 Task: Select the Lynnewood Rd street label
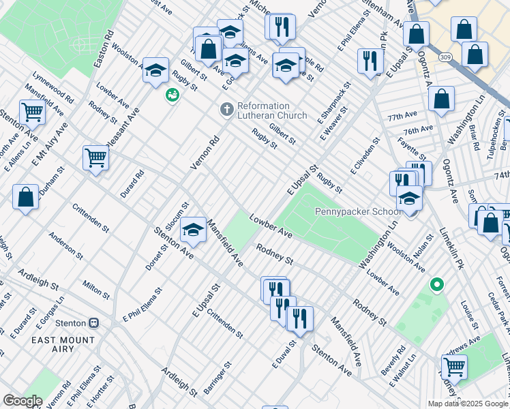coord(53,87)
